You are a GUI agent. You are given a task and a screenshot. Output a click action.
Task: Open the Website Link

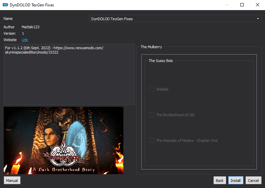point(25,40)
